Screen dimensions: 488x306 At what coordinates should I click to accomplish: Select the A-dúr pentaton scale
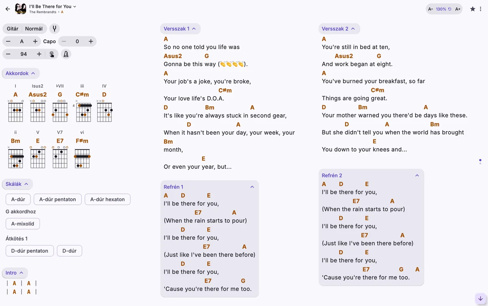[57, 200]
